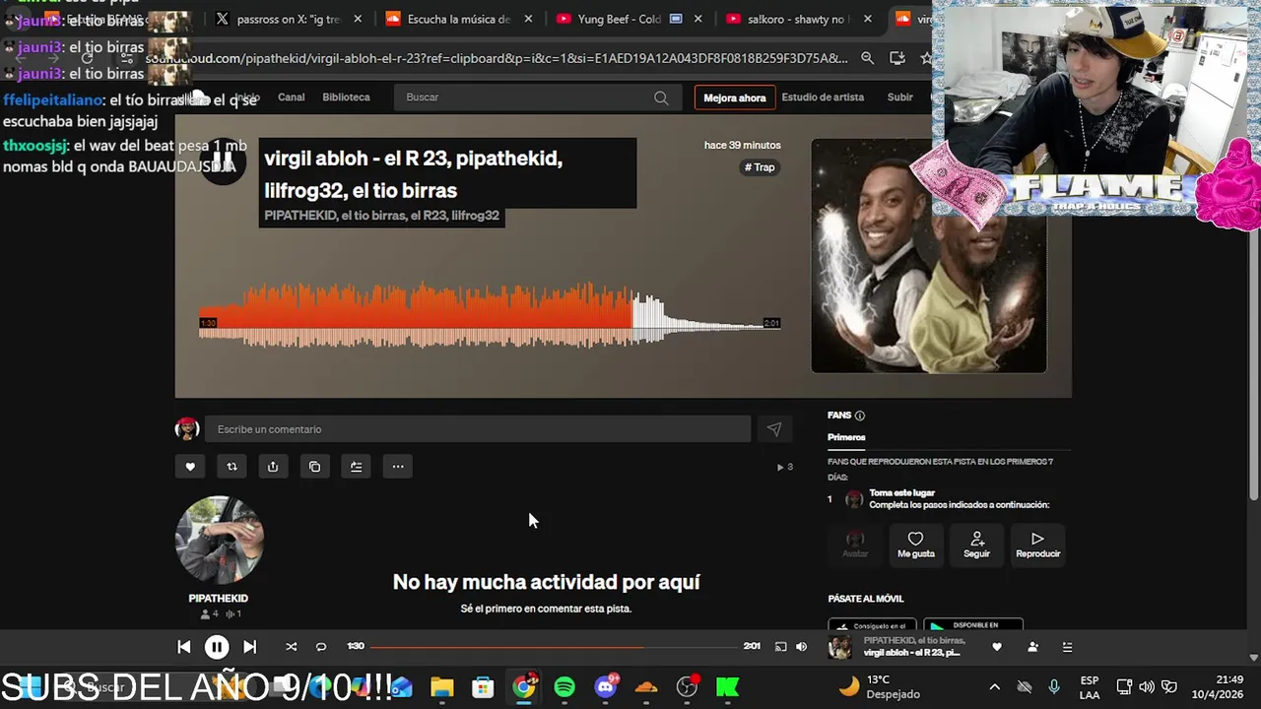
Task: Pause the track using the big waveform button
Action: click(223, 161)
